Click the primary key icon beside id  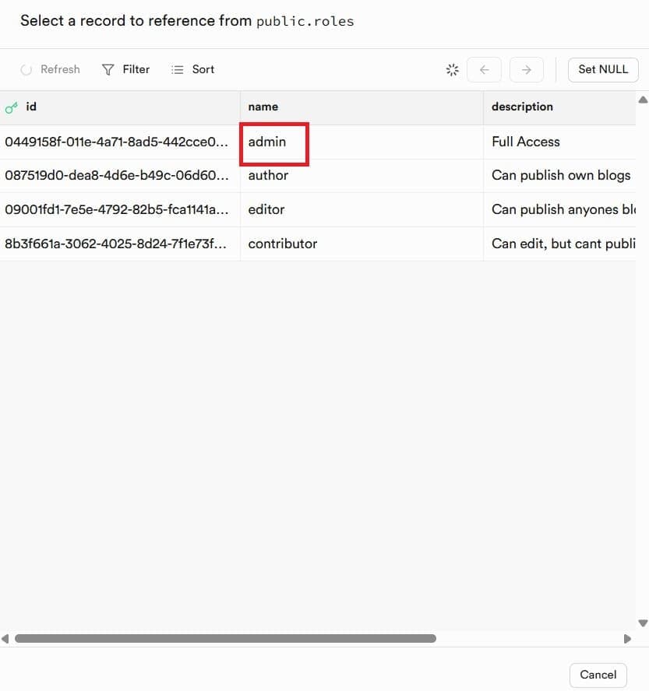point(12,107)
